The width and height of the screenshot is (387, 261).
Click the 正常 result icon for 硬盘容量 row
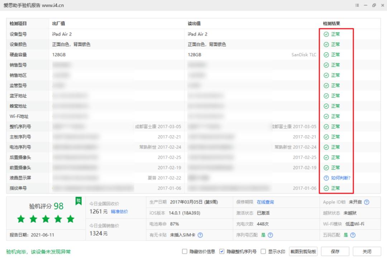tap(326, 54)
